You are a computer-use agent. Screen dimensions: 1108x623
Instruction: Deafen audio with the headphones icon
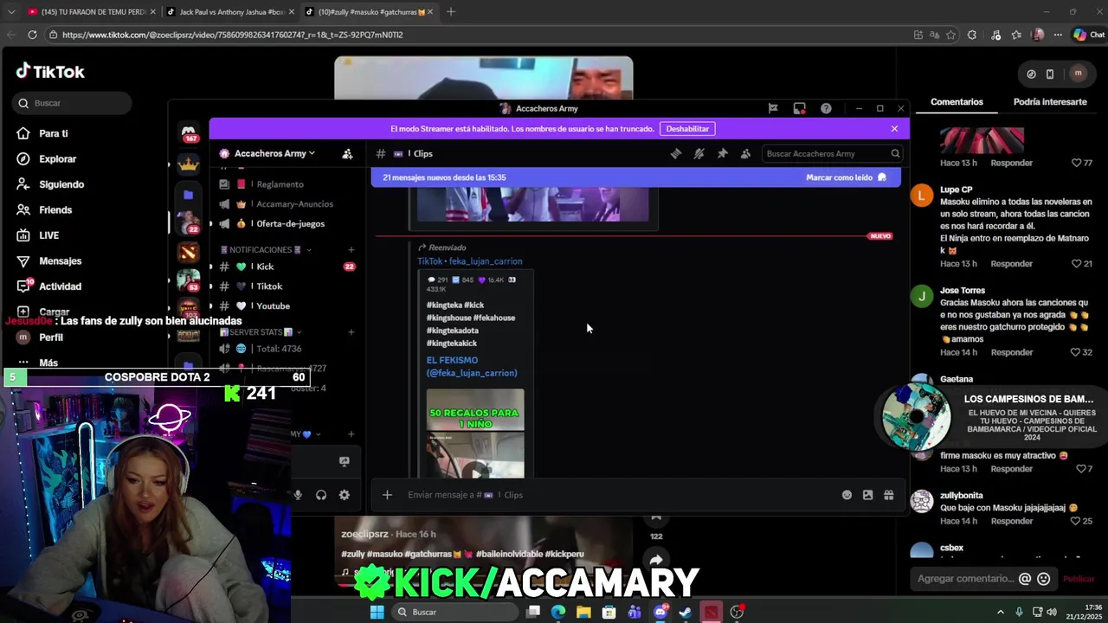pos(321,495)
